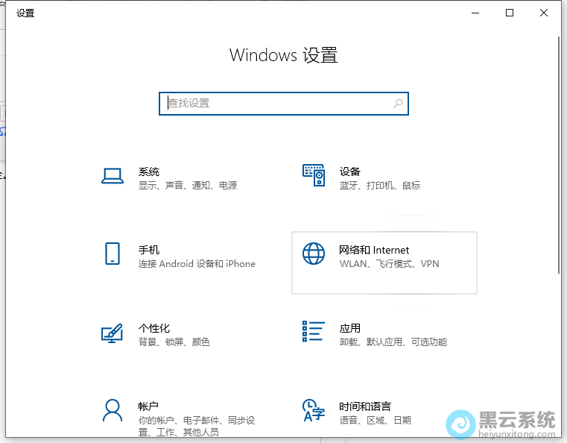This screenshot has height=443, width=567.
Task: Maximize the 设置 window
Action: coord(510,13)
